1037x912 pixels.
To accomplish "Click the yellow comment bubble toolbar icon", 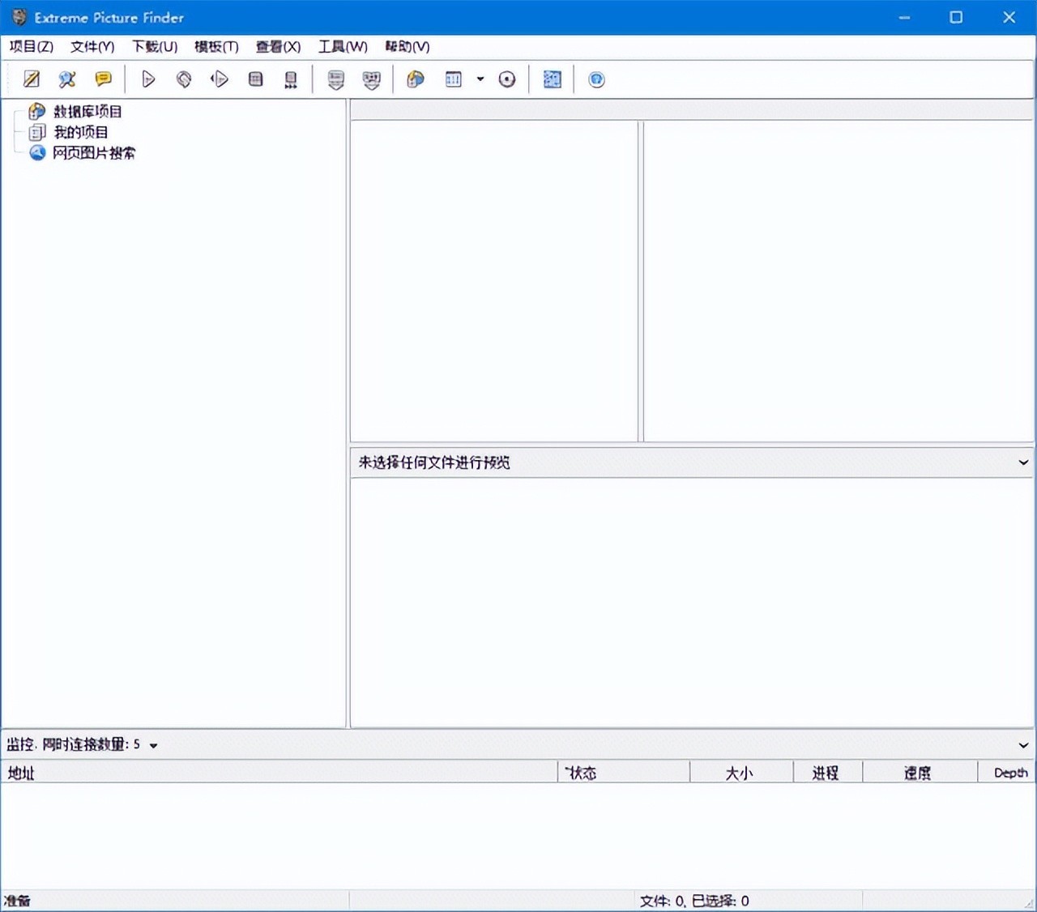I will [x=103, y=79].
